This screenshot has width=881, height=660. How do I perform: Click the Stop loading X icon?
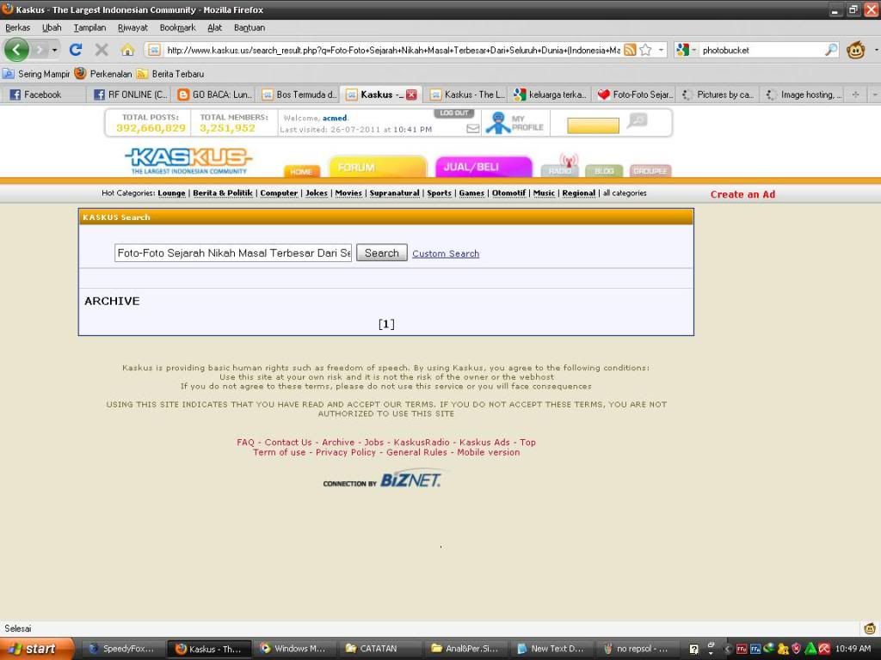pyautogui.click(x=102, y=50)
